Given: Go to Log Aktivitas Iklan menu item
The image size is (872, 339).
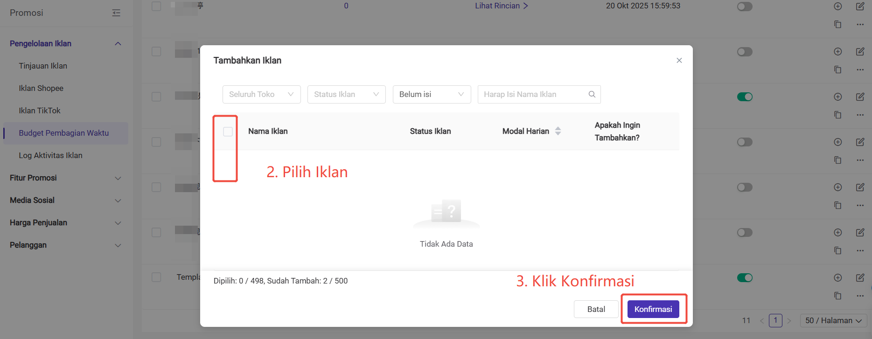Looking at the screenshot, I should point(50,155).
